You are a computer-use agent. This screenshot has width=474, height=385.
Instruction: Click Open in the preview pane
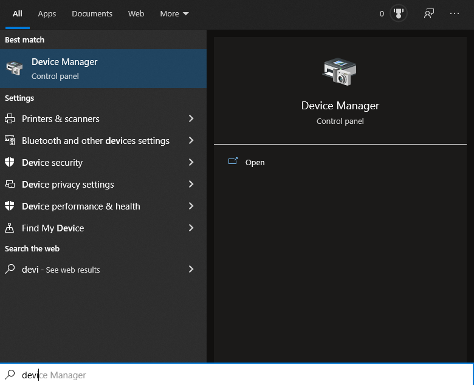[255, 163]
